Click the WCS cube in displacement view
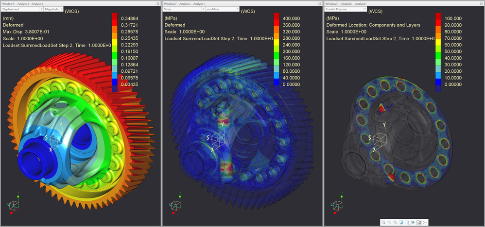The height and width of the screenshot is (227, 485). (54, 139)
